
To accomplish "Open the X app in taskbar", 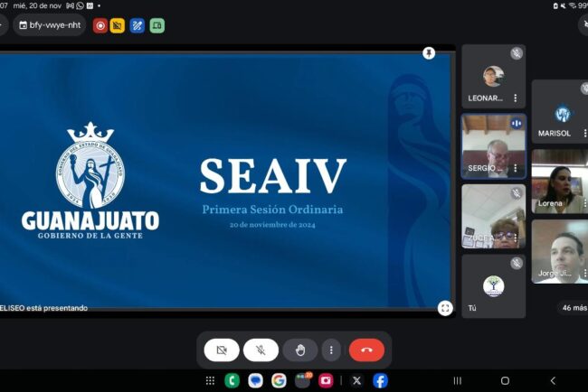I will (x=356, y=381).
